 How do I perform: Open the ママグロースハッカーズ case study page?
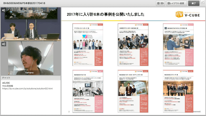coord(88,45)
